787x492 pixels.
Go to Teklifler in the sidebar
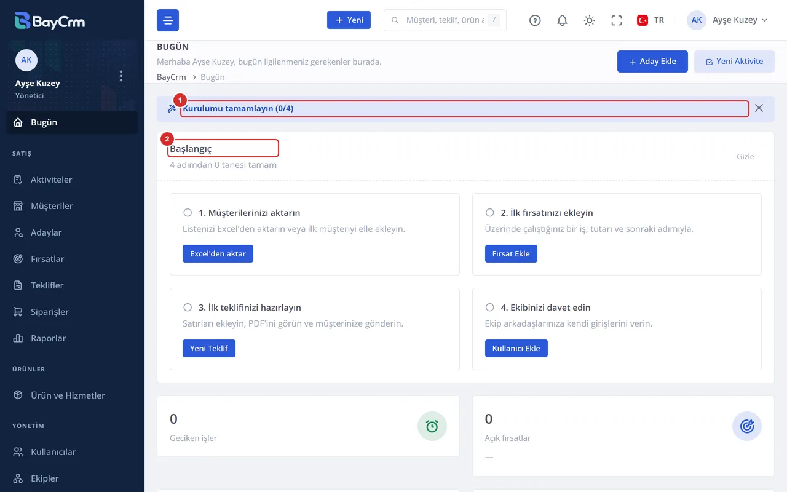72,285
